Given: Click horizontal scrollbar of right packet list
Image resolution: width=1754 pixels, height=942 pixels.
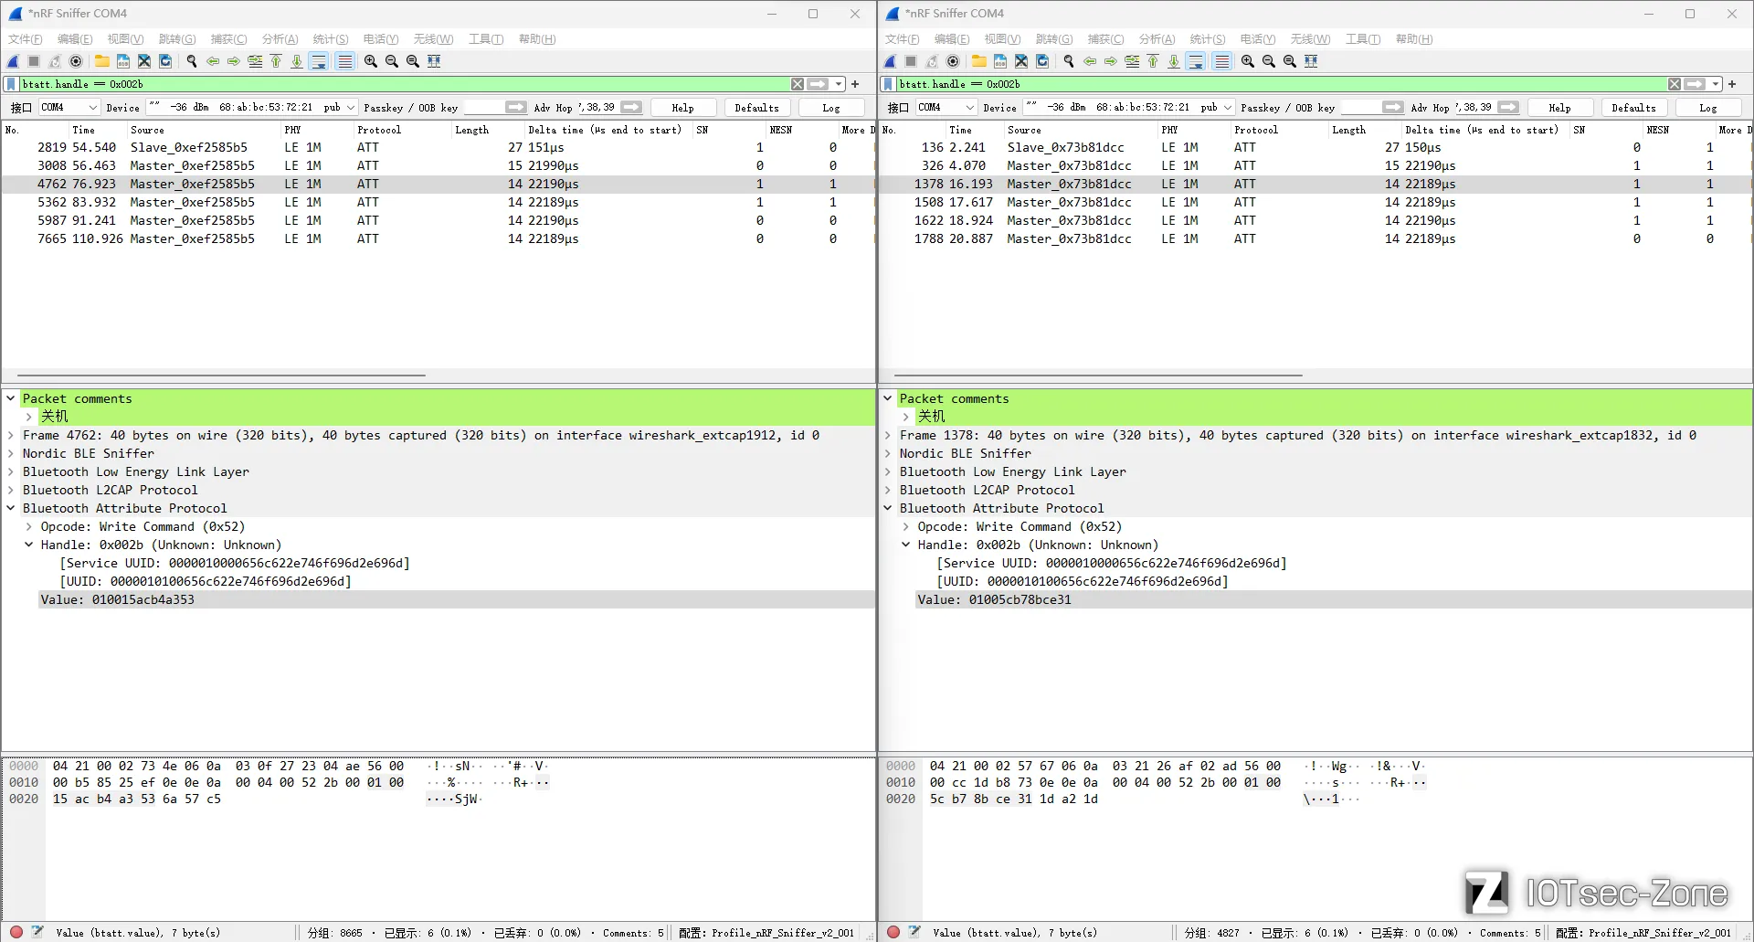Looking at the screenshot, I should tap(1098, 376).
